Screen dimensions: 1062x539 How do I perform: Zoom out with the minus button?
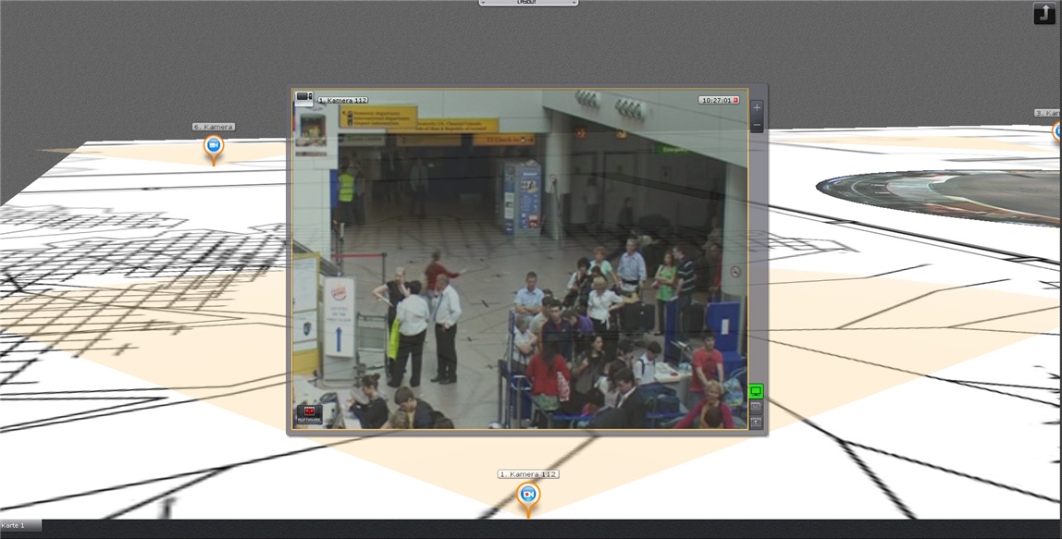(x=758, y=125)
